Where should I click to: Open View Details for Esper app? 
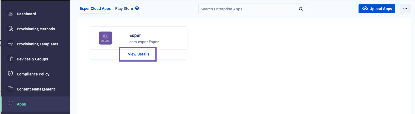tap(138, 54)
